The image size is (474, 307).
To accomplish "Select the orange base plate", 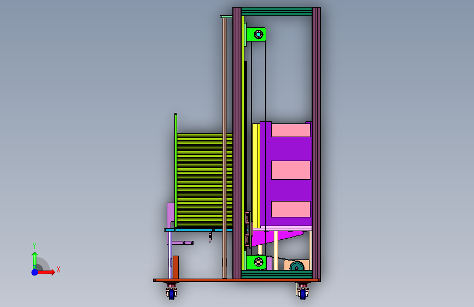I will coord(237,280).
